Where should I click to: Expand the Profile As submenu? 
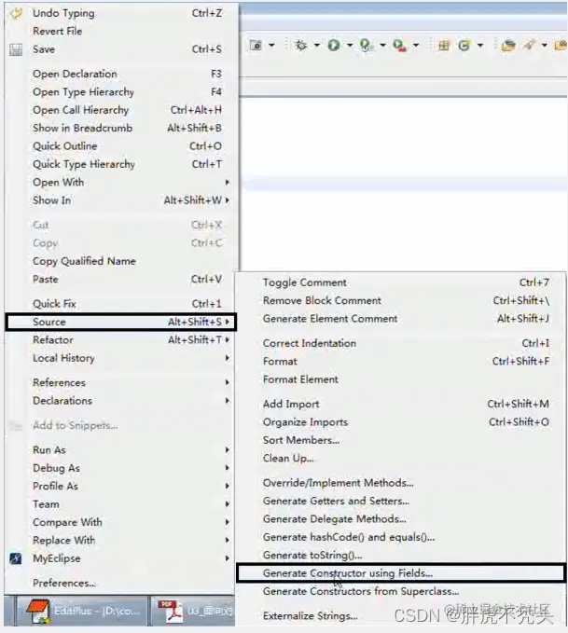point(121,486)
